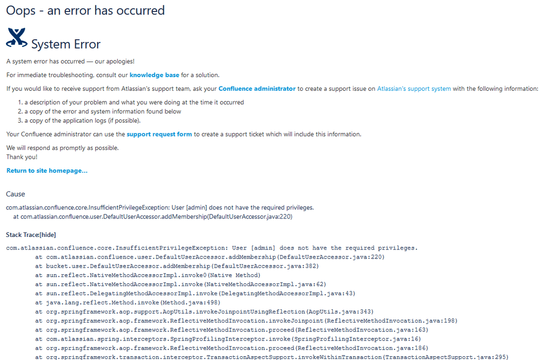The height and width of the screenshot is (360, 540).
Task: Click stack line DelegatingMethodAccessorImpl.java:43
Action: [x=195, y=293]
